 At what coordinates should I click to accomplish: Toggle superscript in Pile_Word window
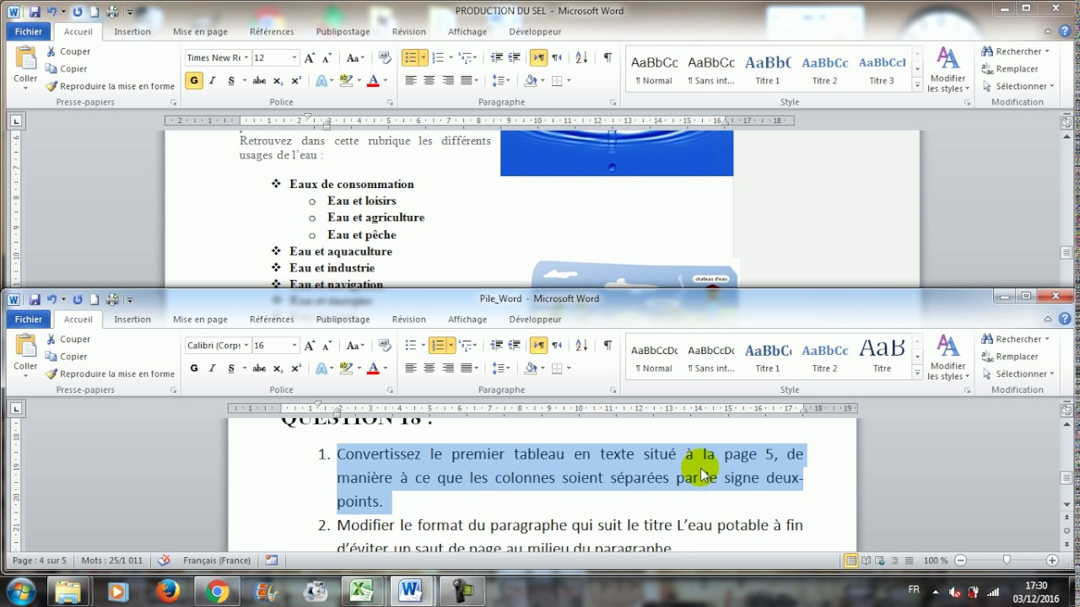click(296, 368)
